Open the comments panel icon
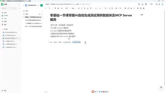The image size is (165, 93). click(146, 4)
